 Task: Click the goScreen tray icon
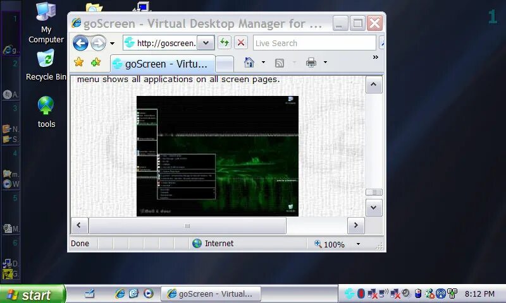point(349,294)
